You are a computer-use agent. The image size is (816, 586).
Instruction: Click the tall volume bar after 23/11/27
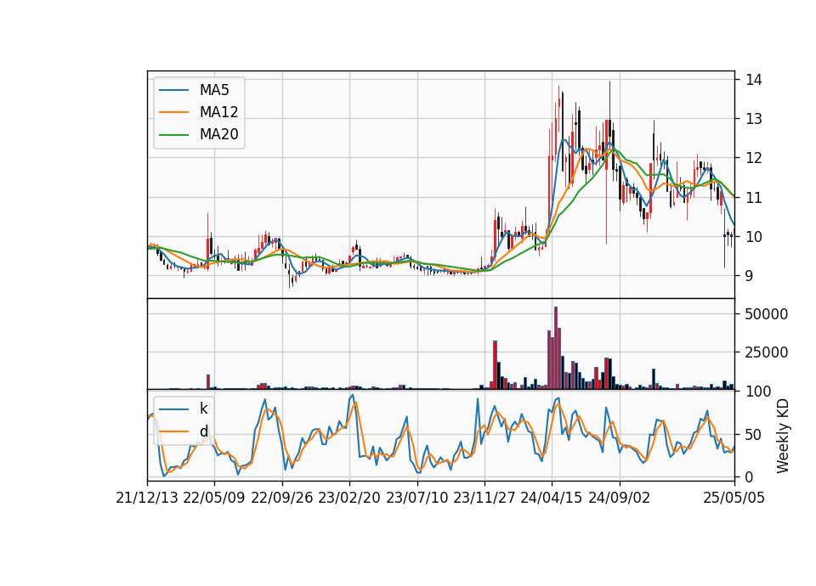pos(495,364)
